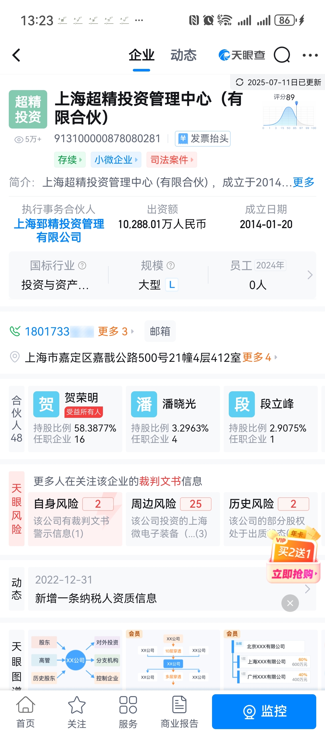
Task: Open 上海郅精投资管理有限公司 partner link
Action: [59, 230]
